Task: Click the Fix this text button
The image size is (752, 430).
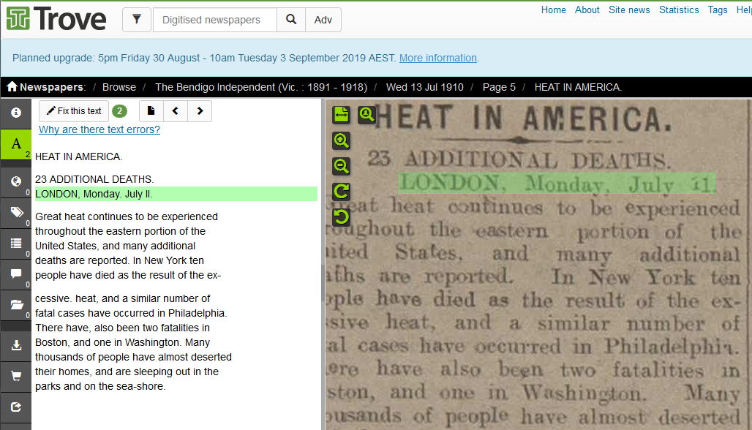Action: [74, 111]
